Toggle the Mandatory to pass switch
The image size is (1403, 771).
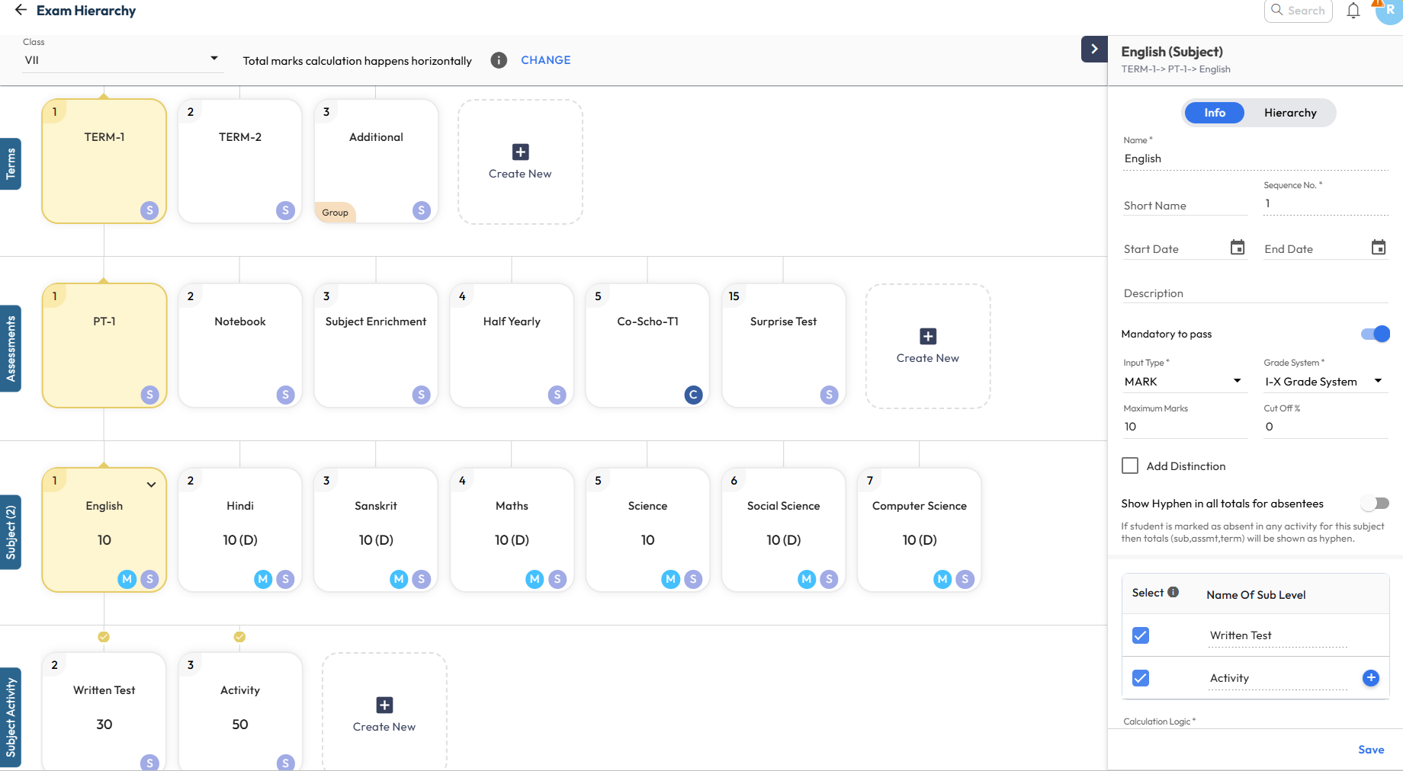click(1375, 334)
